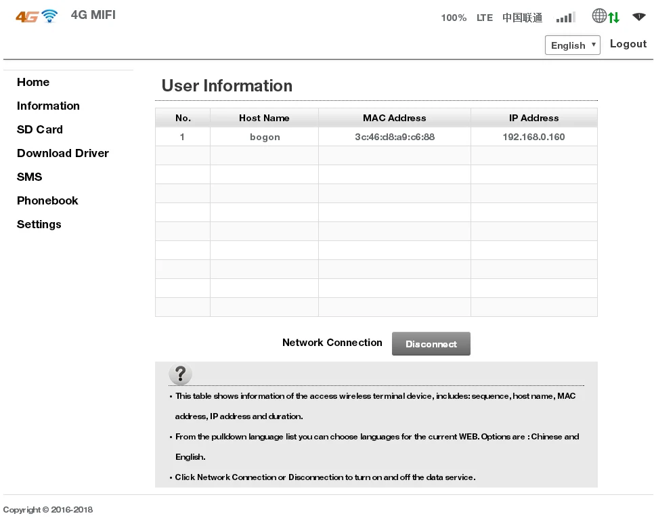Click the Logout link

click(628, 44)
